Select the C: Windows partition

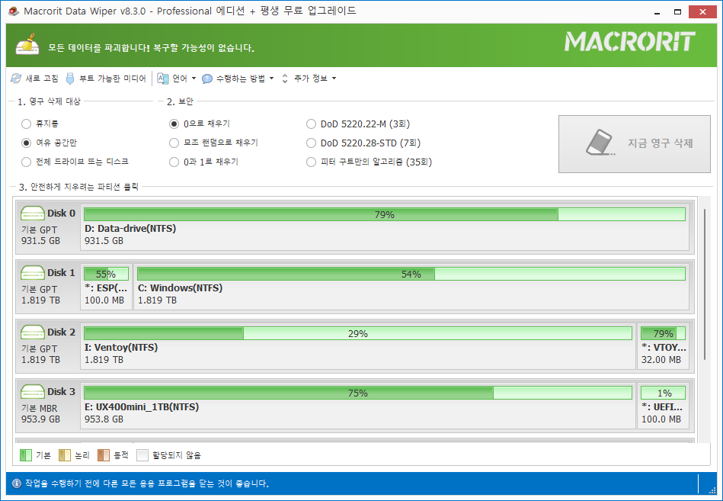point(411,287)
